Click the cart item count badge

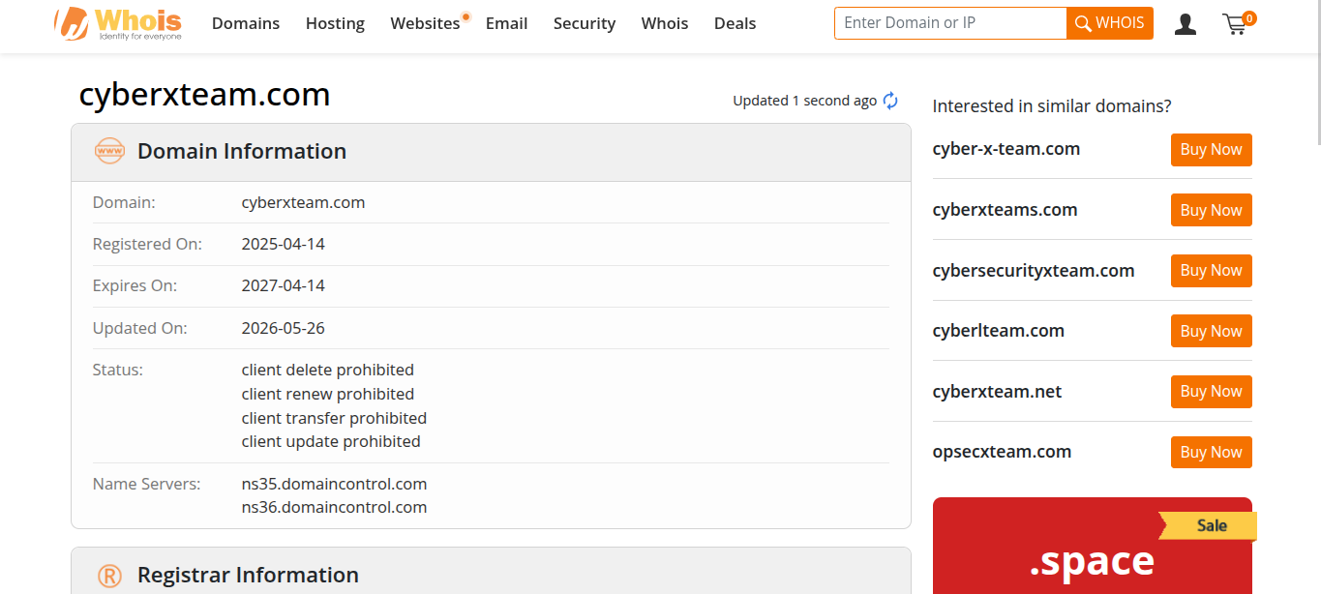1249,17
